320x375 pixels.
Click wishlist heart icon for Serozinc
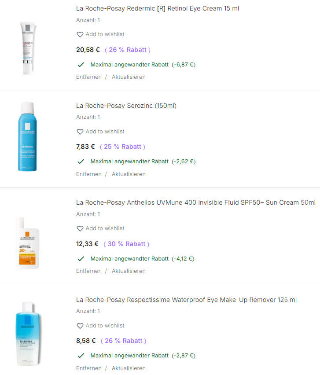click(x=80, y=132)
